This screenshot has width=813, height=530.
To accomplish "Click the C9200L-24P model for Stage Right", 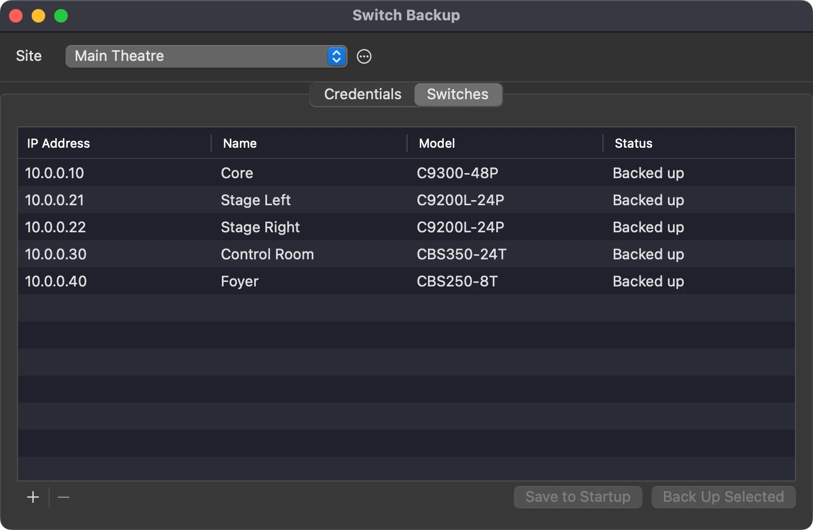I will tap(461, 227).
